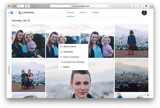Open the Safari share button
The image size is (160, 108).
pos(134,6)
